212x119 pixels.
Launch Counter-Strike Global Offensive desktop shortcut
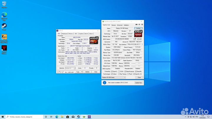tap(4, 38)
